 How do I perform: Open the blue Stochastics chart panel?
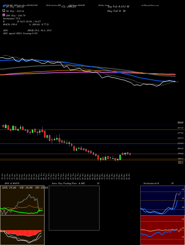coord(162,200)
